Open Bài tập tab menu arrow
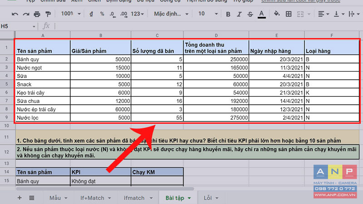This screenshot has width=363, height=204. point(189,198)
